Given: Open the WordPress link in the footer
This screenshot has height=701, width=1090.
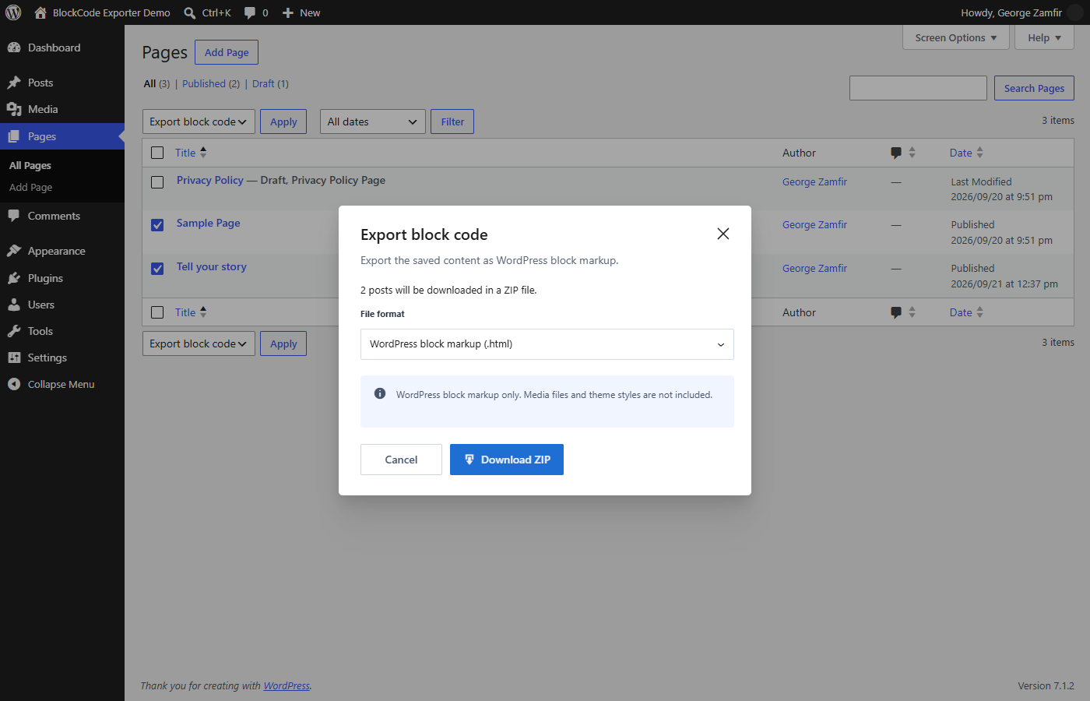Looking at the screenshot, I should pyautogui.click(x=287, y=685).
